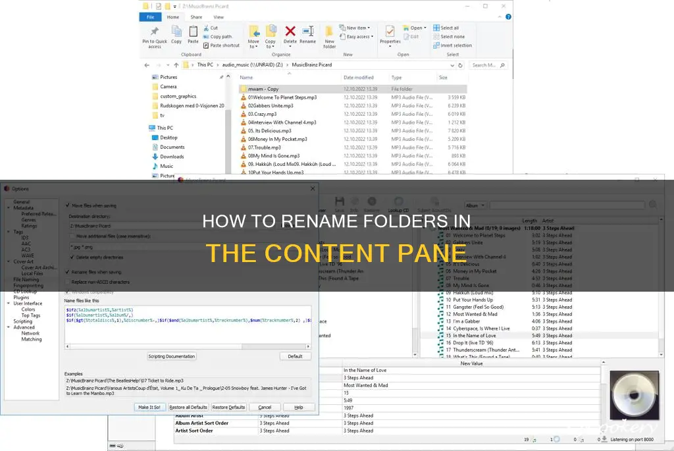Click the Help button in Options

pyautogui.click(x=299, y=407)
